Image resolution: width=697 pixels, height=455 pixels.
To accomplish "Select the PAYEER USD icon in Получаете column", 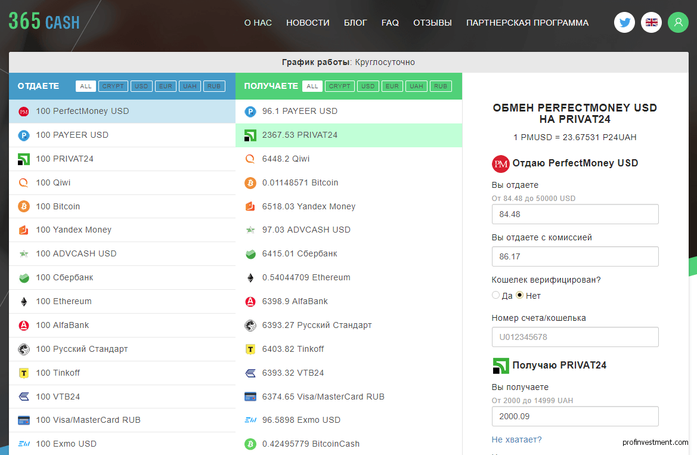I will 250,111.
